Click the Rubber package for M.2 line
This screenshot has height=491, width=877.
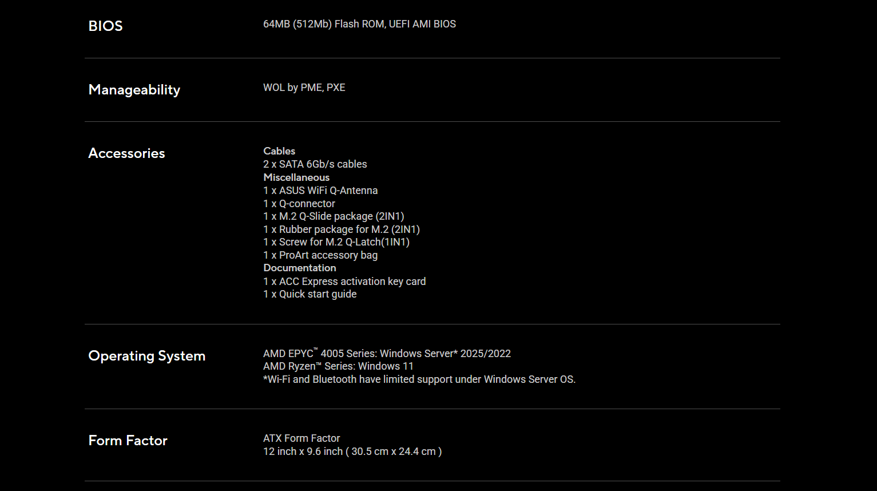tap(342, 229)
